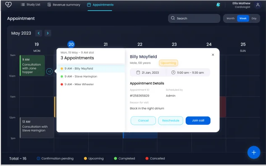This screenshot has width=266, height=166.
Task: Select day 23 column header
Action: [x=174, y=44]
